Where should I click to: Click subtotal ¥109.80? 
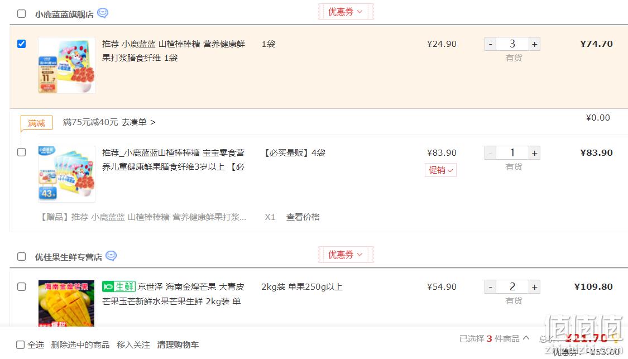tap(593, 286)
